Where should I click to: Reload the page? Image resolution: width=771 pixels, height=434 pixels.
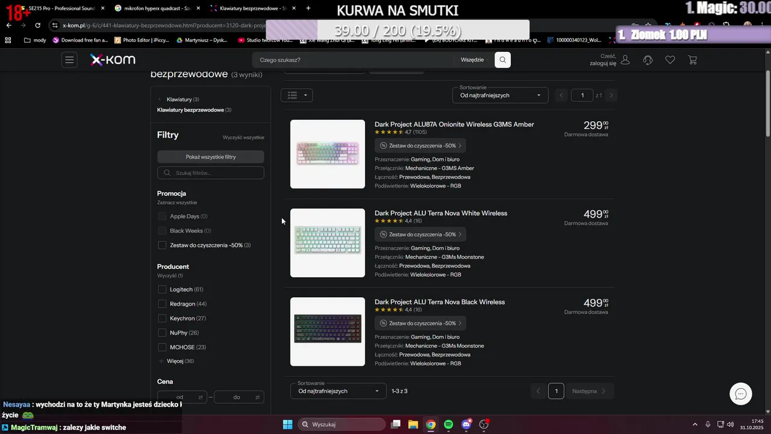(37, 25)
